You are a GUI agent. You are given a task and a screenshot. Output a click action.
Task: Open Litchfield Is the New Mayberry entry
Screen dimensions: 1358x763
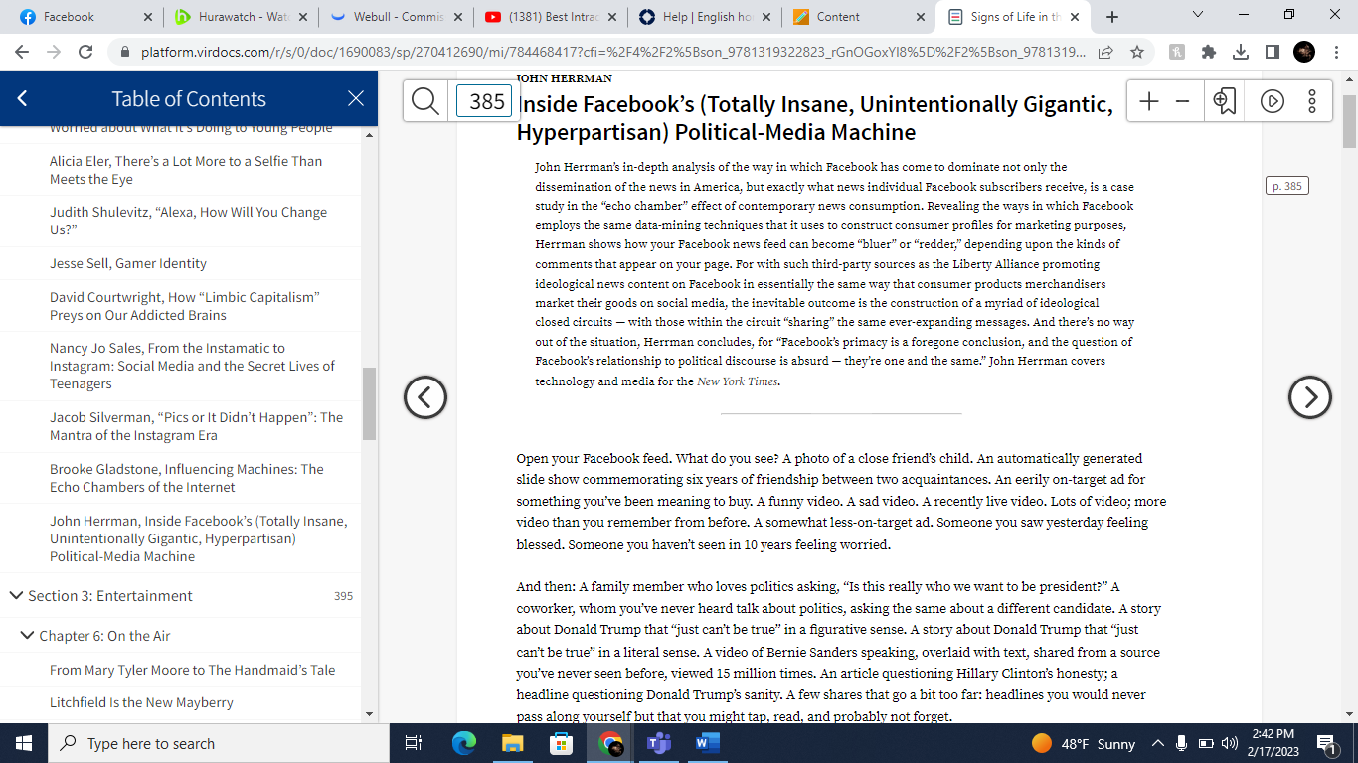tap(141, 702)
